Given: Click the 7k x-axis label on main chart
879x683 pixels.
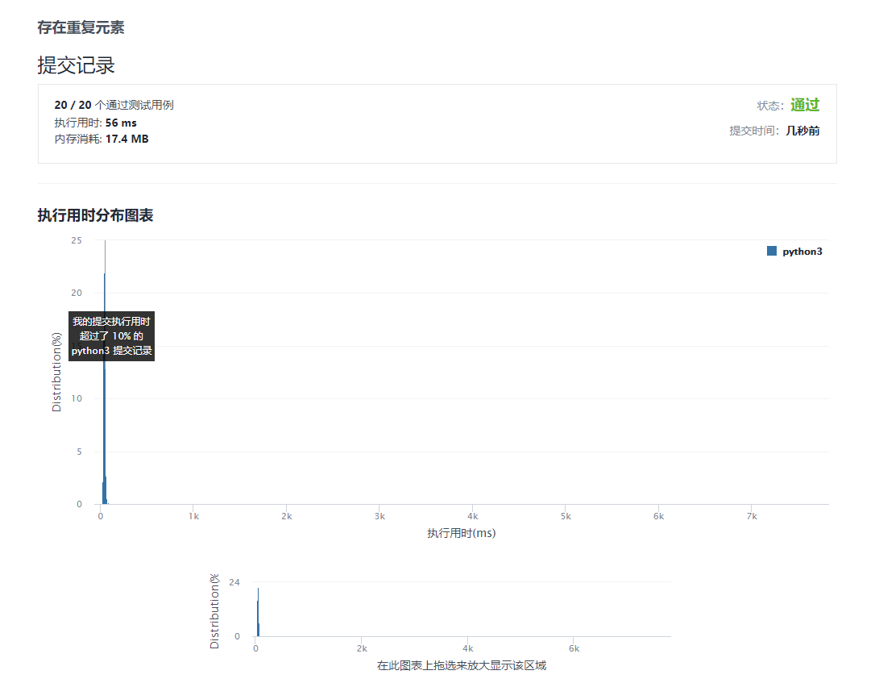Looking at the screenshot, I should point(752,516).
